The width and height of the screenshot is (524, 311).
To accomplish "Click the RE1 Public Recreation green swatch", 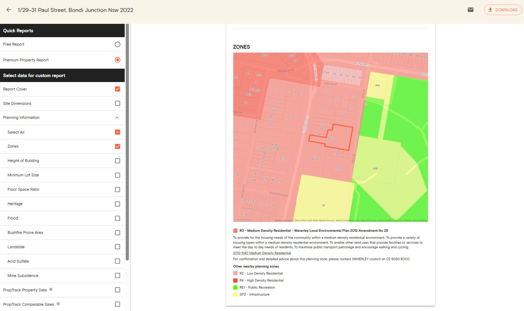I will pyautogui.click(x=235, y=288).
